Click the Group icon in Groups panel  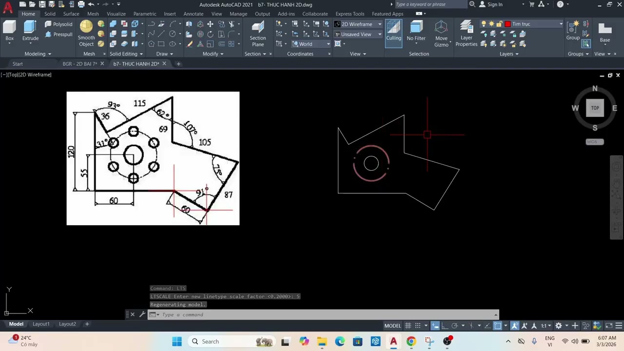point(573,31)
